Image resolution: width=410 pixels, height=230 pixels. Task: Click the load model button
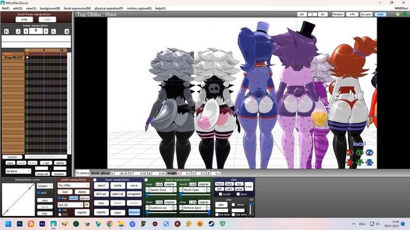click(x=65, y=192)
